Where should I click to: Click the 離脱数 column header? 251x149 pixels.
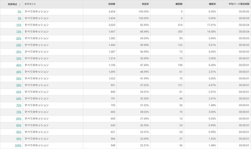[x=179, y=4]
